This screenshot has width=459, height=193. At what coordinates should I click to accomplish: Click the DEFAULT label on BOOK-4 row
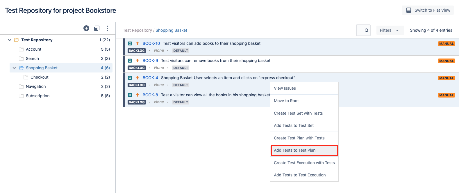tap(181, 85)
